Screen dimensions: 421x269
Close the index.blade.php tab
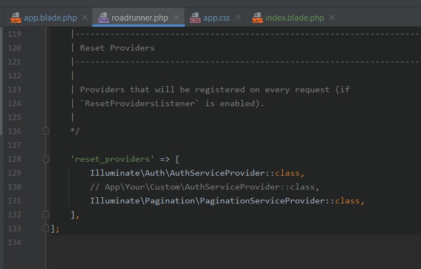[332, 17]
